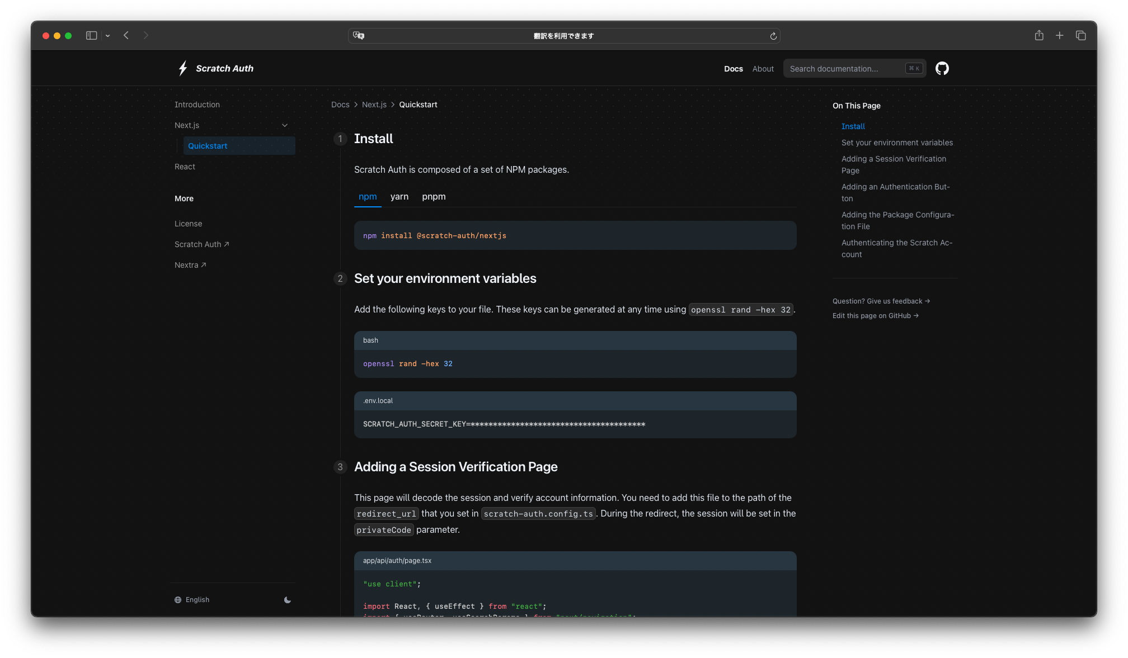The height and width of the screenshot is (658, 1128).
Task: Click the Safari address bar
Action: (564, 36)
